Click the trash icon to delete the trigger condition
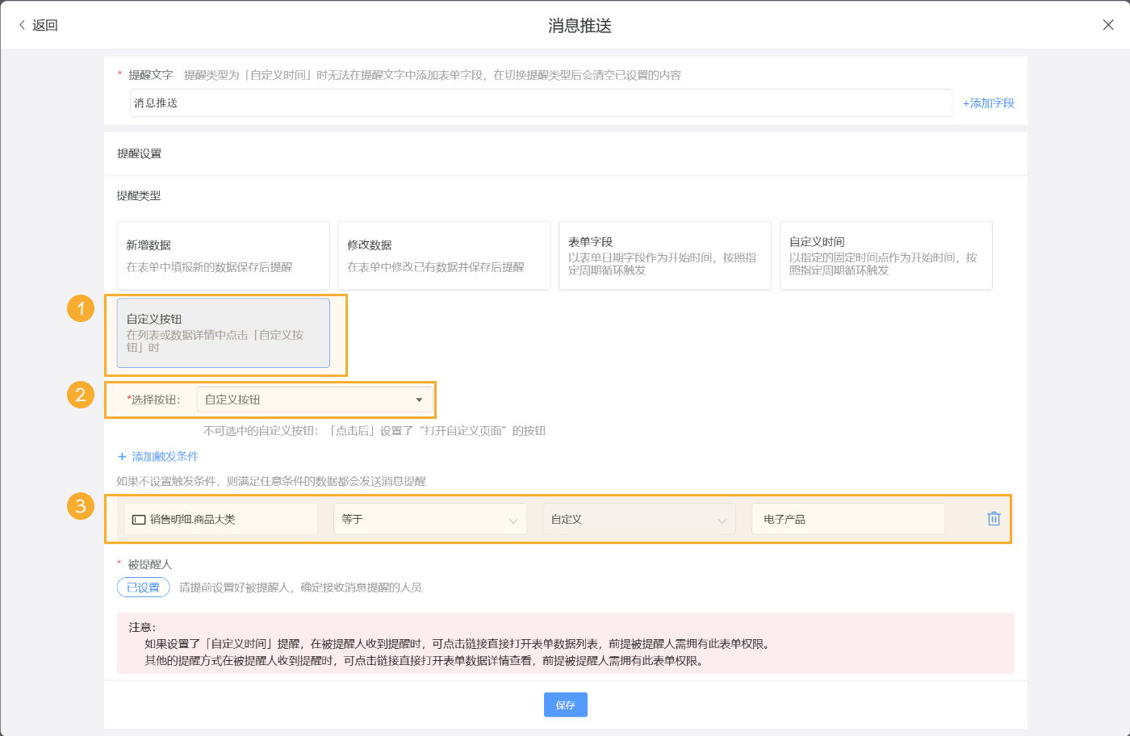The height and width of the screenshot is (736, 1130). coord(994,519)
